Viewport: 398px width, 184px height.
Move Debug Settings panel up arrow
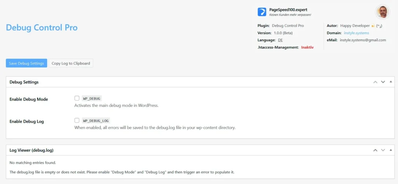pos(375,82)
